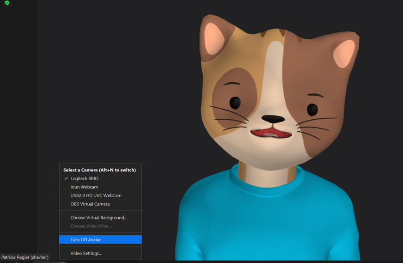Switch camera to Iriun Webcam

pos(84,187)
